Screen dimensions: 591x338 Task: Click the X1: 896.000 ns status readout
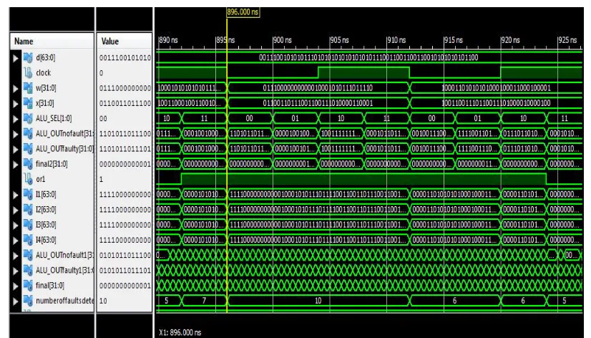[180, 332]
